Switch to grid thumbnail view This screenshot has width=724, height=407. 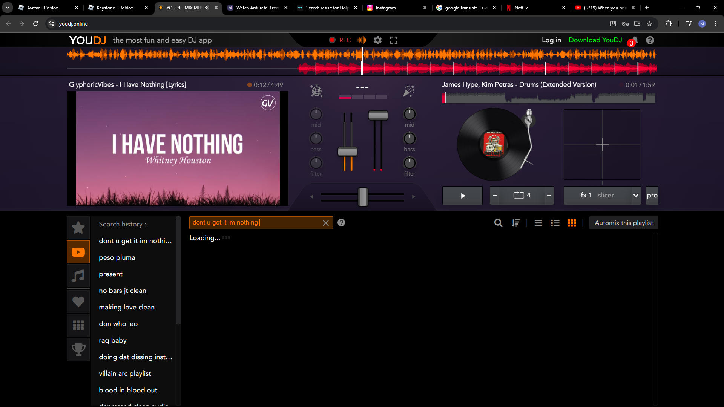point(572,223)
